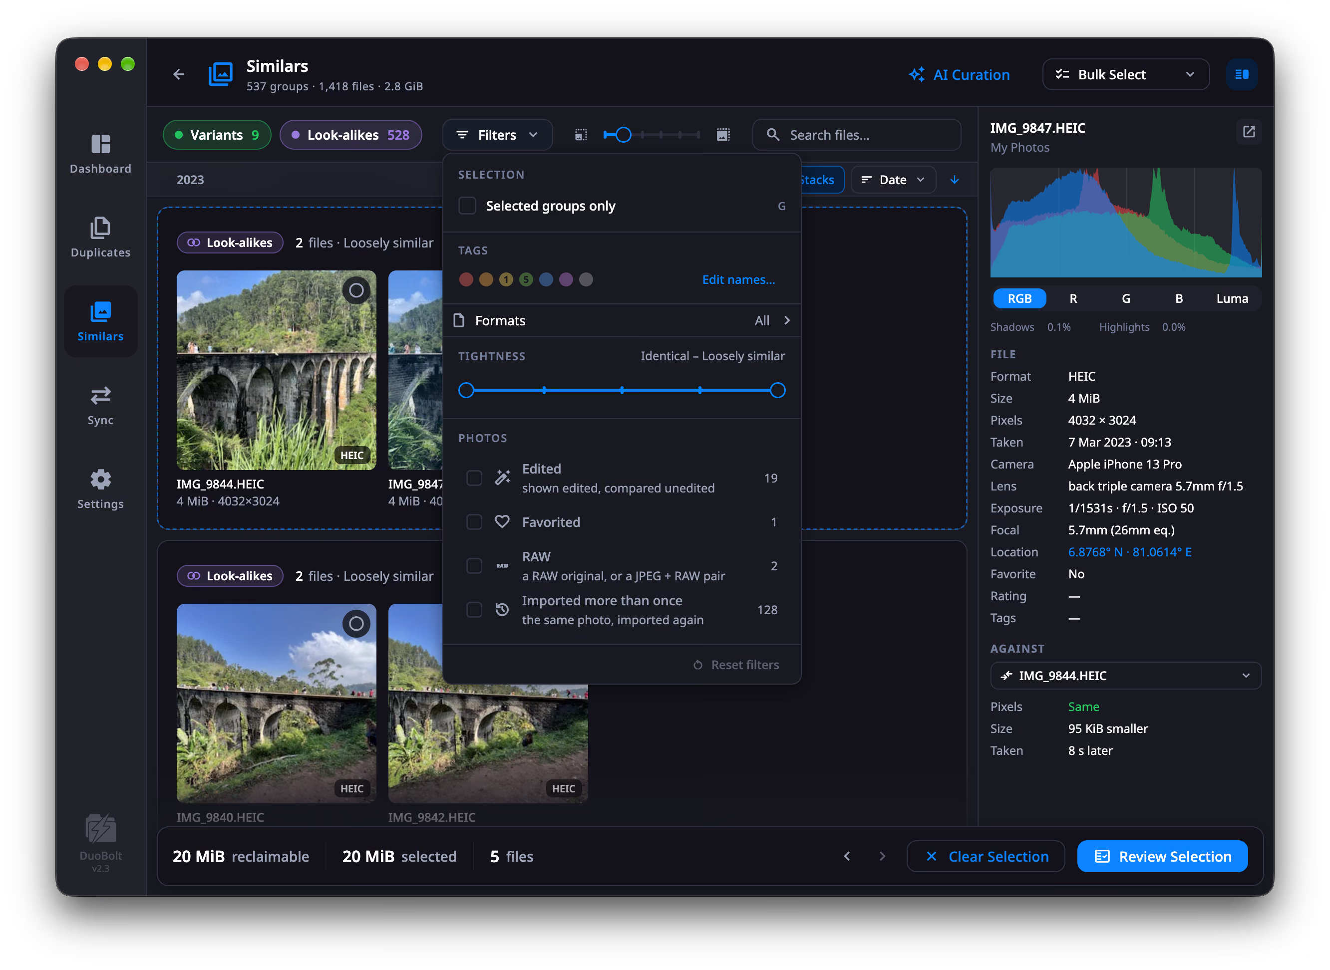Check the Imported more than once filter
Viewport: 1330px width, 970px height.
pyautogui.click(x=474, y=610)
